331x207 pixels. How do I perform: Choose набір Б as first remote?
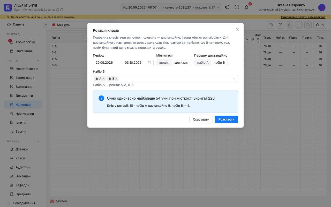coord(219,63)
